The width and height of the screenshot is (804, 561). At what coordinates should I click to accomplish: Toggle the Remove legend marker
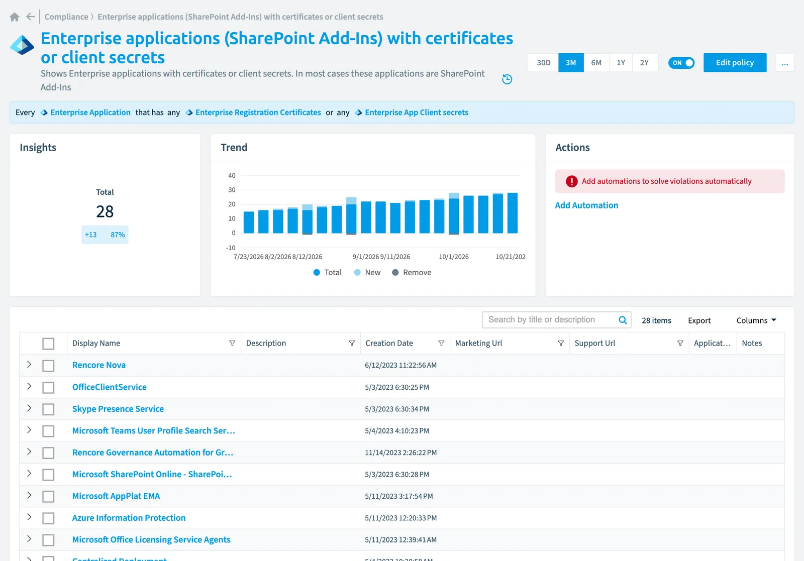(395, 272)
